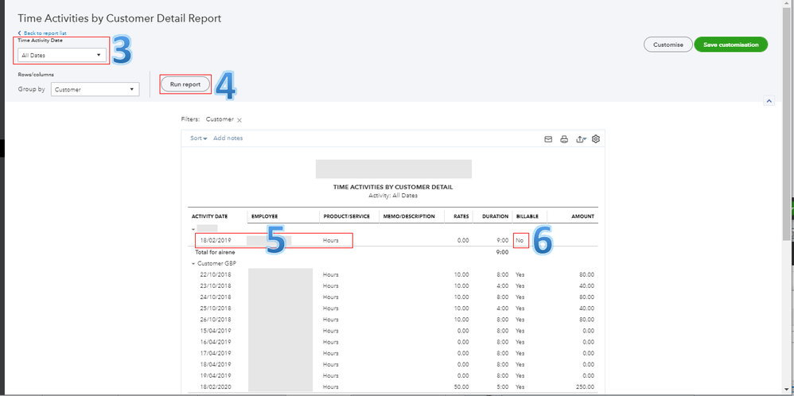Click rate 50.00 in 18/02/2020 row
The height and width of the screenshot is (396, 794).
pos(461,387)
